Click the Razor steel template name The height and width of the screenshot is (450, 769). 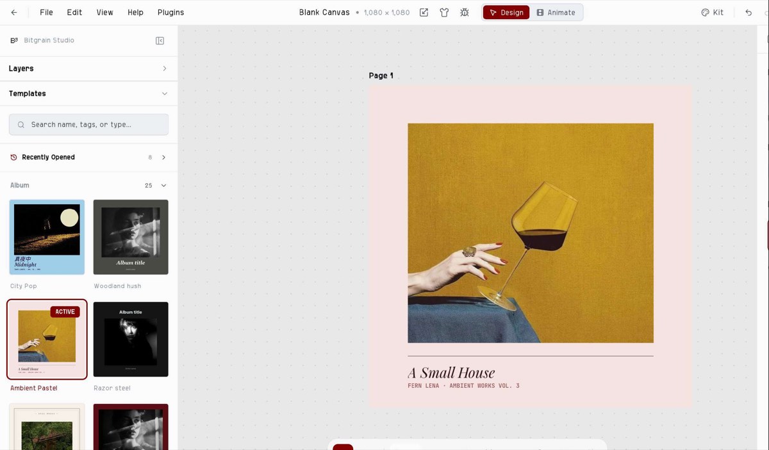(112, 388)
